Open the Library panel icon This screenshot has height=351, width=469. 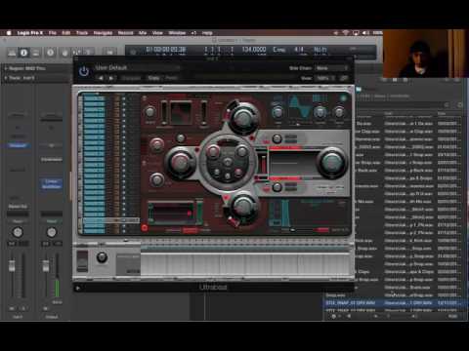click(x=12, y=53)
